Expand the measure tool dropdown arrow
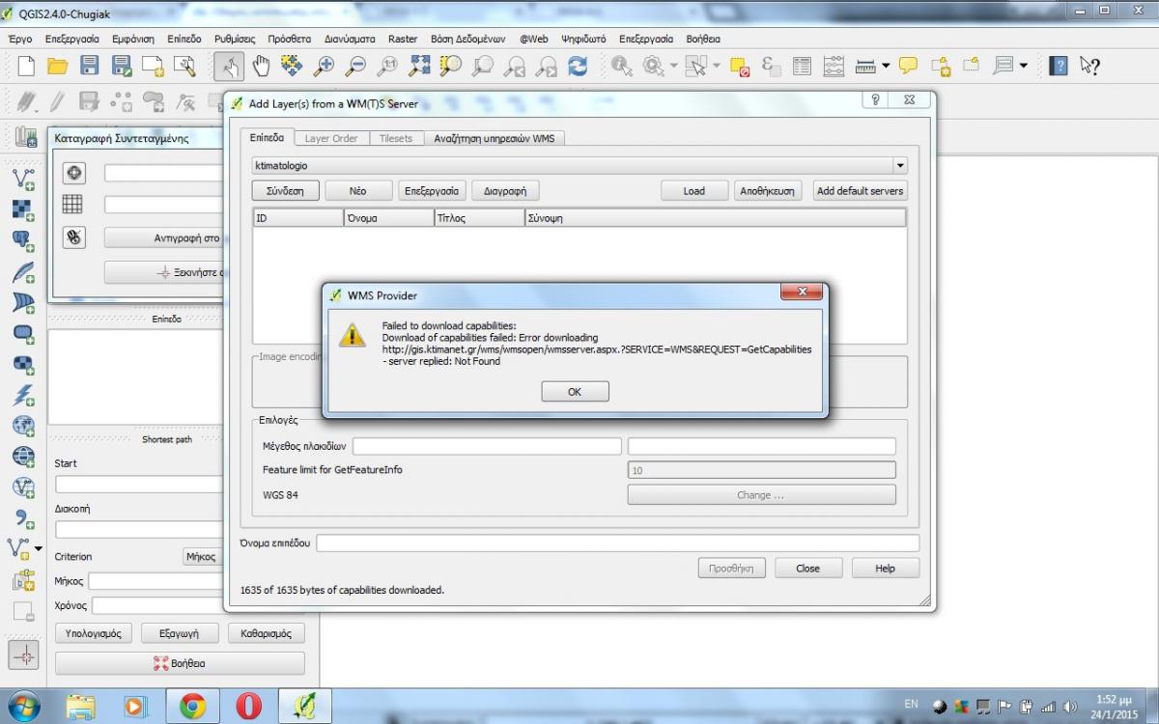This screenshot has height=724, width=1159. pyautogui.click(x=886, y=66)
